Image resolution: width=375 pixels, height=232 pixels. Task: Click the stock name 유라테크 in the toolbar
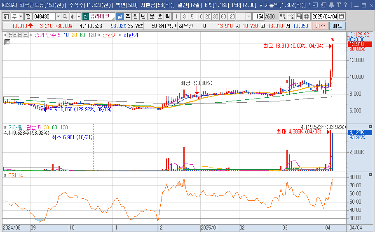coord(99,16)
